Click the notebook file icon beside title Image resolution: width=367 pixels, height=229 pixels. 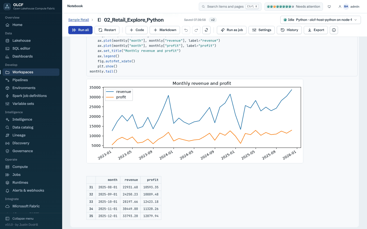point(99,20)
